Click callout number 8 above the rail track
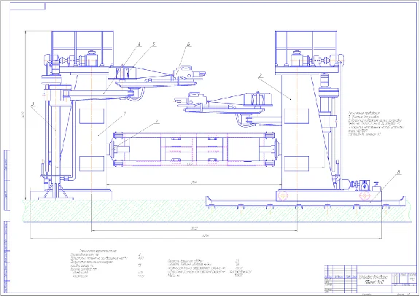 (x=399, y=172)
